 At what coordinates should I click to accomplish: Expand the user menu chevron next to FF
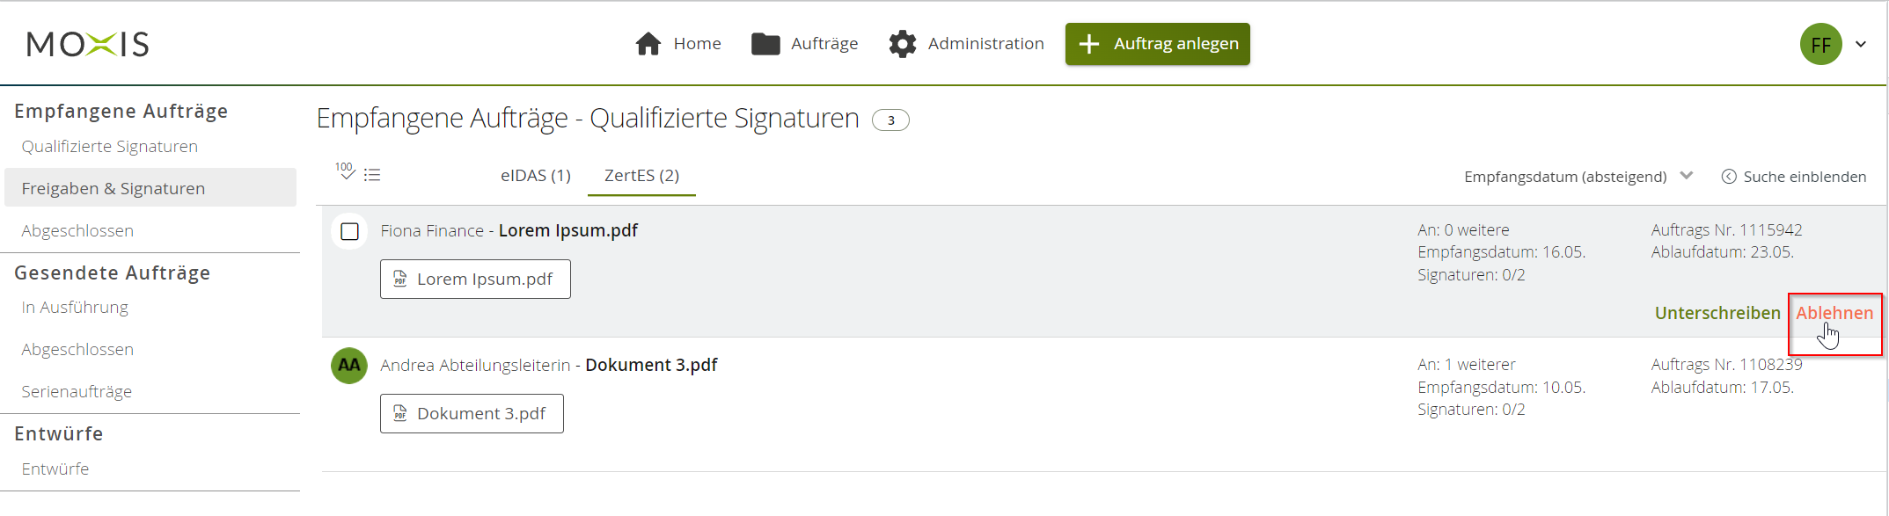click(1861, 45)
